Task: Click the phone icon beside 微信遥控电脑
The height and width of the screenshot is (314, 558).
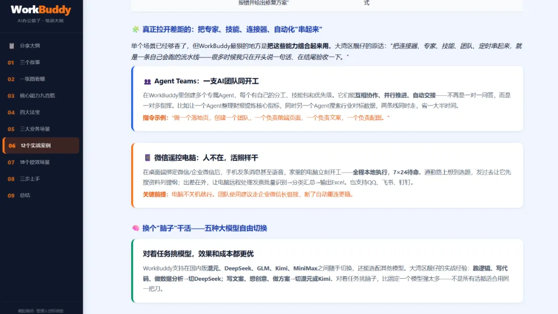Action: (x=147, y=158)
